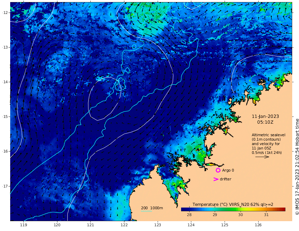This screenshot has width=299, height=231.
Task: Click longitude axis label 124
Action: point(191,225)
